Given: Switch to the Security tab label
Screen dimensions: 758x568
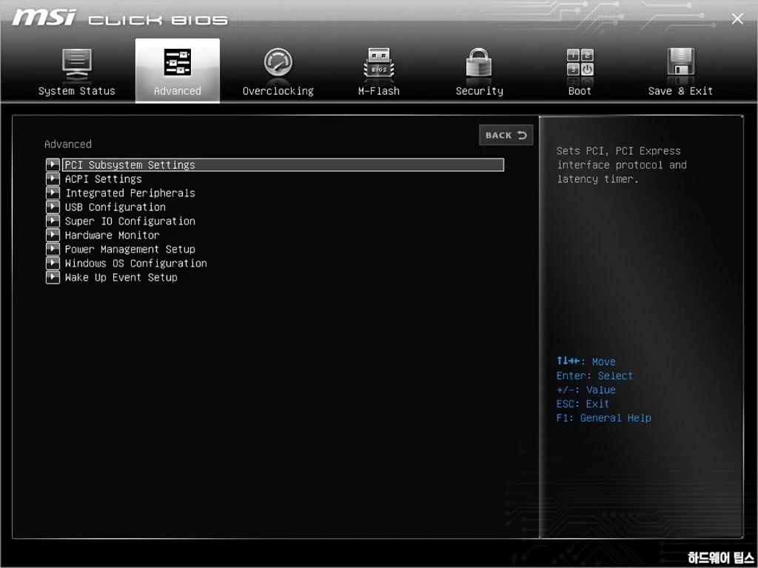Looking at the screenshot, I should (x=479, y=91).
